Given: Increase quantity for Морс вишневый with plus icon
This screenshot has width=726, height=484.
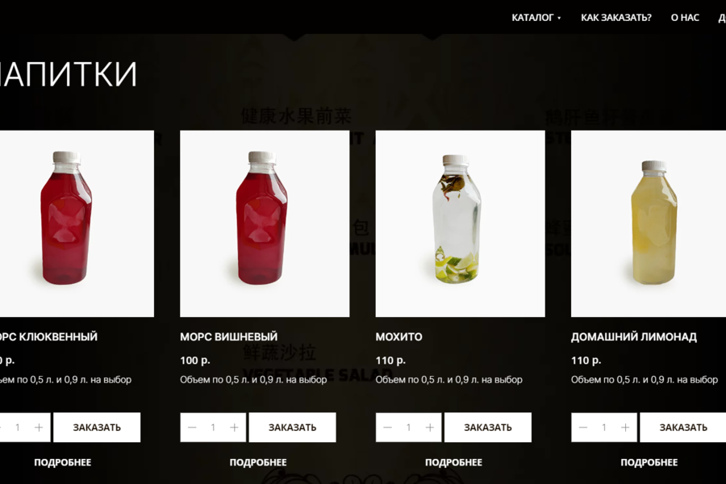Looking at the screenshot, I should click(234, 428).
